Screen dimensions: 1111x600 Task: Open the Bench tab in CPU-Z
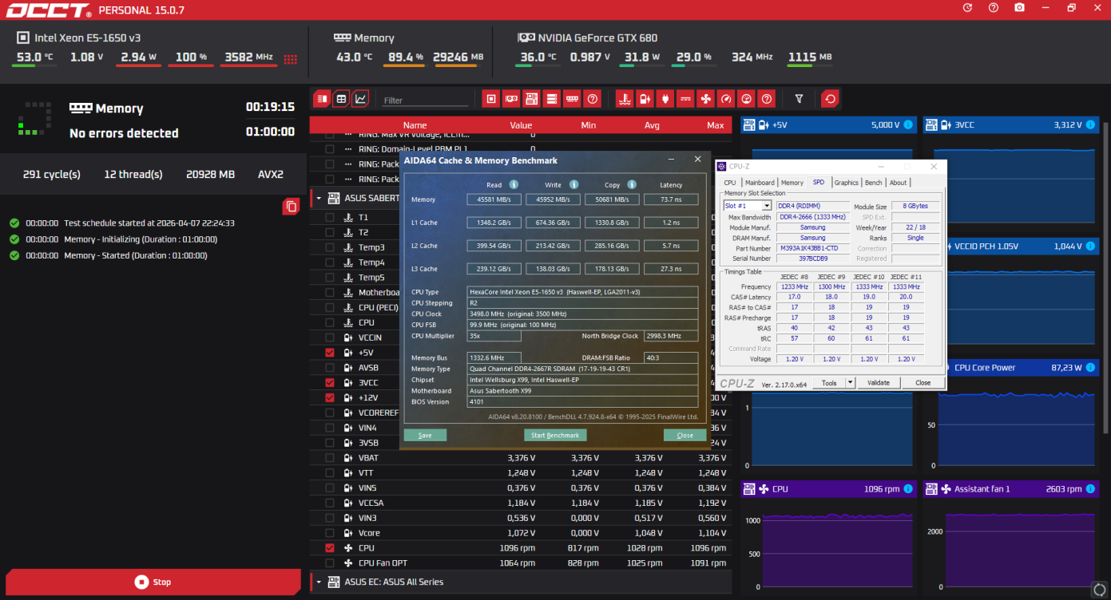[x=874, y=183]
